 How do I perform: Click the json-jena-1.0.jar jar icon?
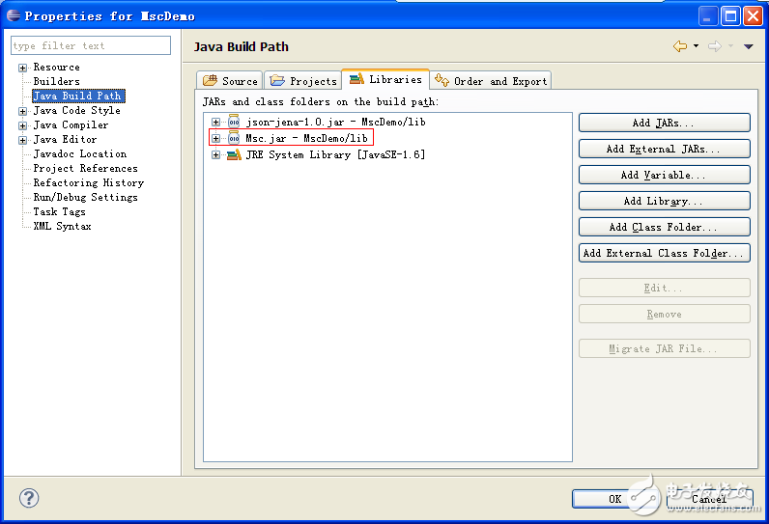point(234,122)
